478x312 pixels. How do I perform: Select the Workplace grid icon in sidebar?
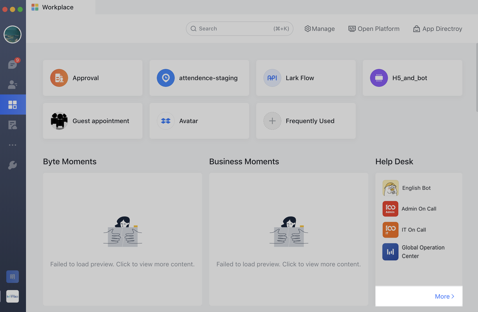[x=13, y=105]
